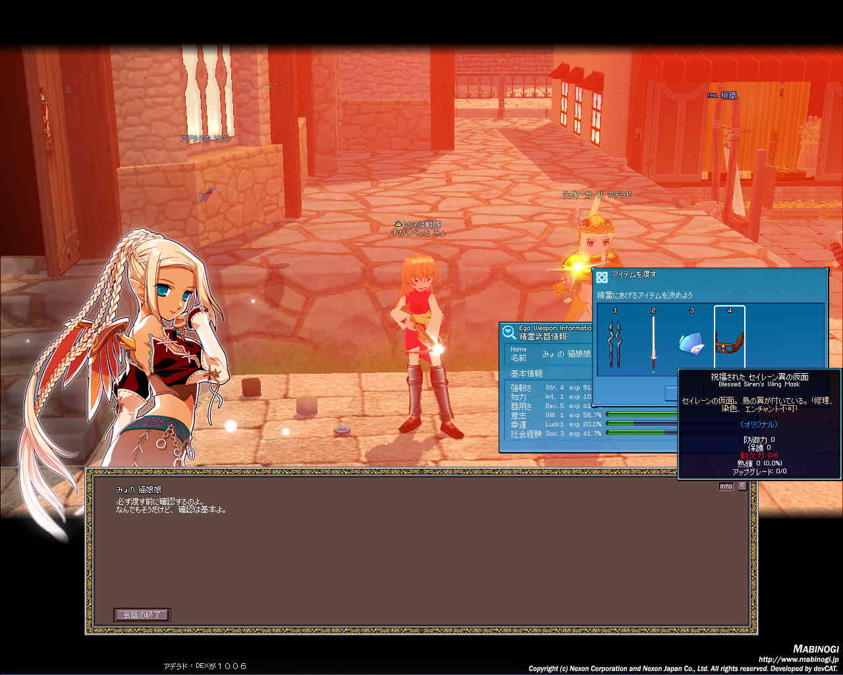Click the Ego Weapon Information magnifier heart icon

coord(508,332)
